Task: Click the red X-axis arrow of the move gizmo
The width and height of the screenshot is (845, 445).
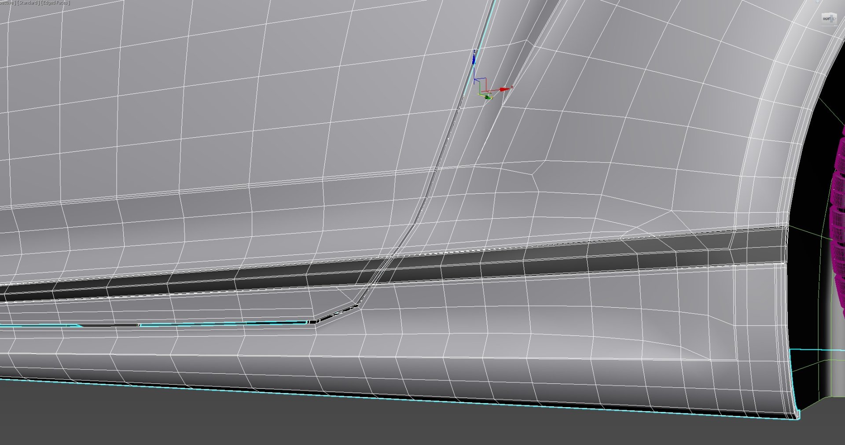Action: coord(505,89)
